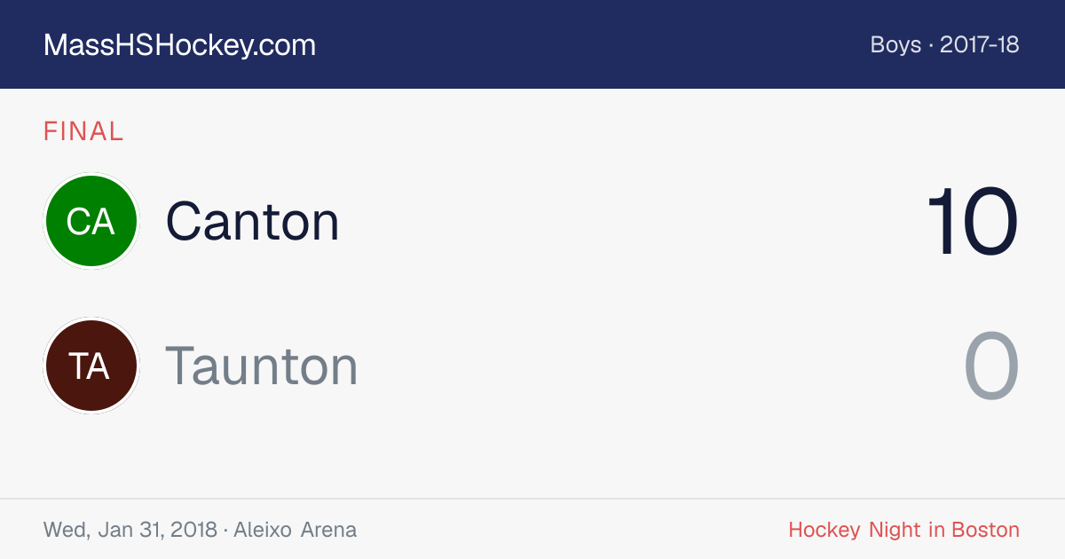
Task: Select the 2017-18 season text
Action: point(980,44)
